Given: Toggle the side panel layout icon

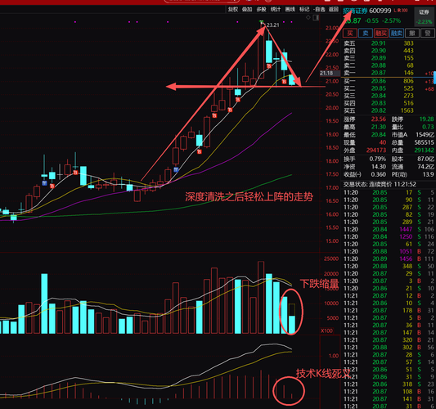Looking at the screenshot, I should [x=316, y=18].
